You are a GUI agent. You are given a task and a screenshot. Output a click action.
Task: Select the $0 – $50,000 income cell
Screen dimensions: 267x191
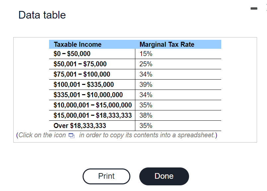pyautogui.click(x=72, y=54)
